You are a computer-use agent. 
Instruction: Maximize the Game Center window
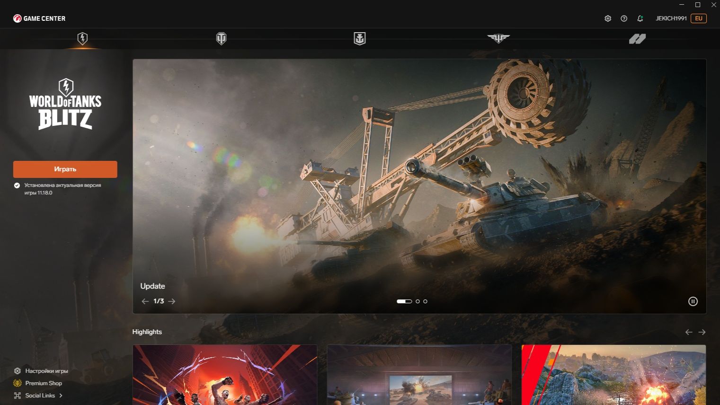[698, 5]
